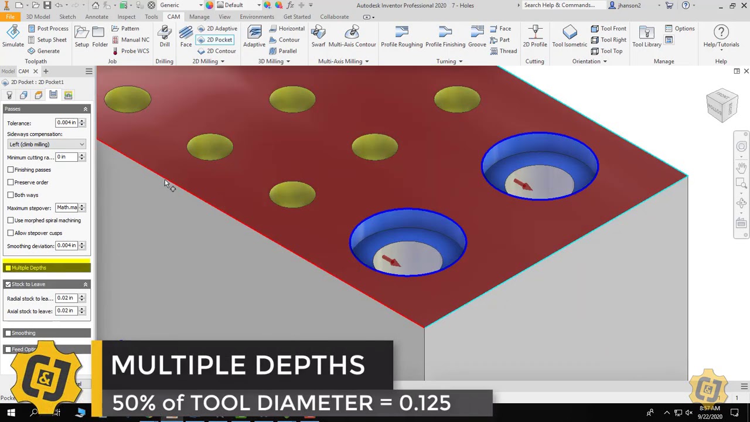Open the Tool Library
750x422 pixels.
(x=647, y=37)
